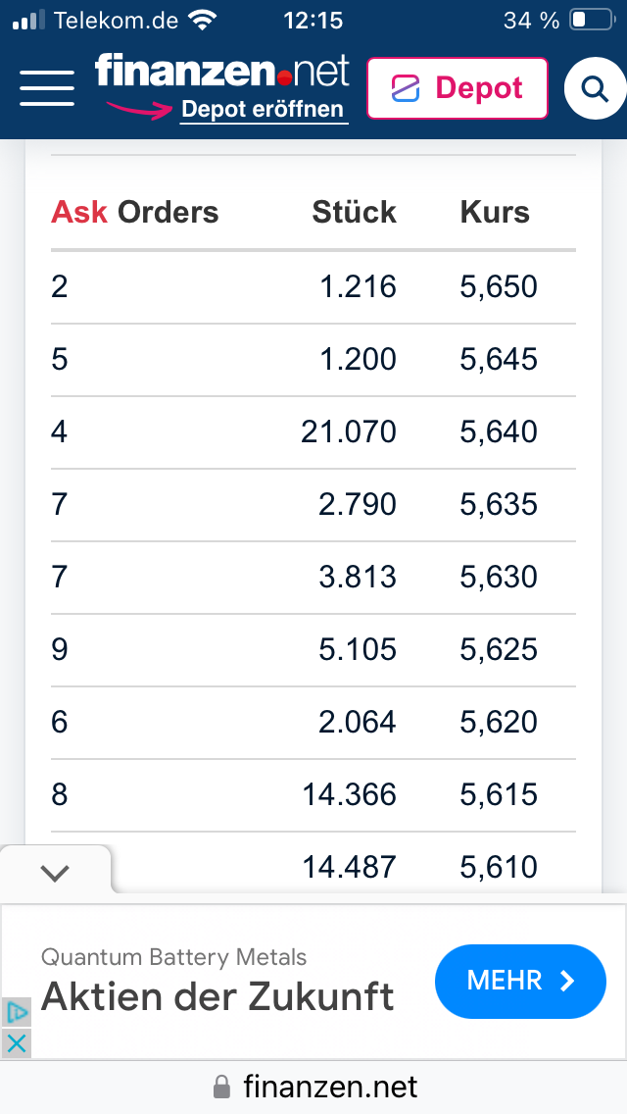
Task: Select the row with Kurs 5,650
Action: click(313, 286)
